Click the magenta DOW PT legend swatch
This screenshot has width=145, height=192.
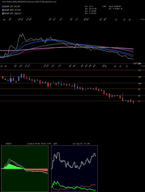3,13
